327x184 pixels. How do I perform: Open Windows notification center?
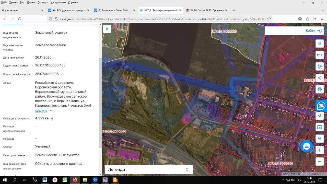tap(320, 180)
